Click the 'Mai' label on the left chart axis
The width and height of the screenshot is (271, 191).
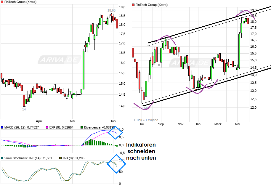[x=73, y=121]
